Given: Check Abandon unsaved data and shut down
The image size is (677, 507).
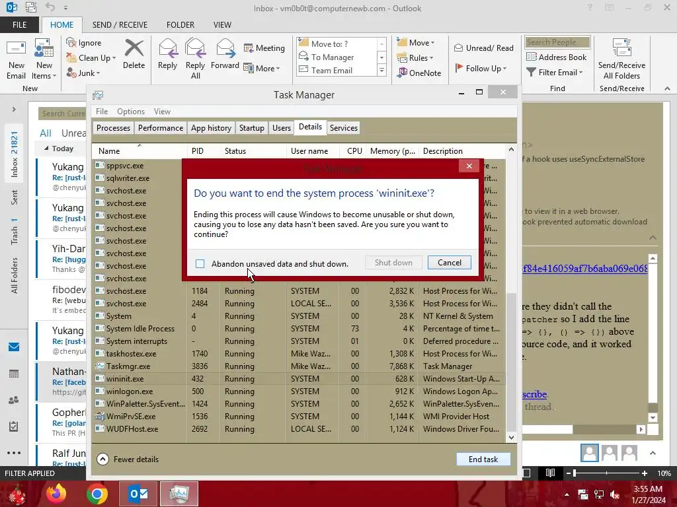Looking at the screenshot, I should pos(200,263).
